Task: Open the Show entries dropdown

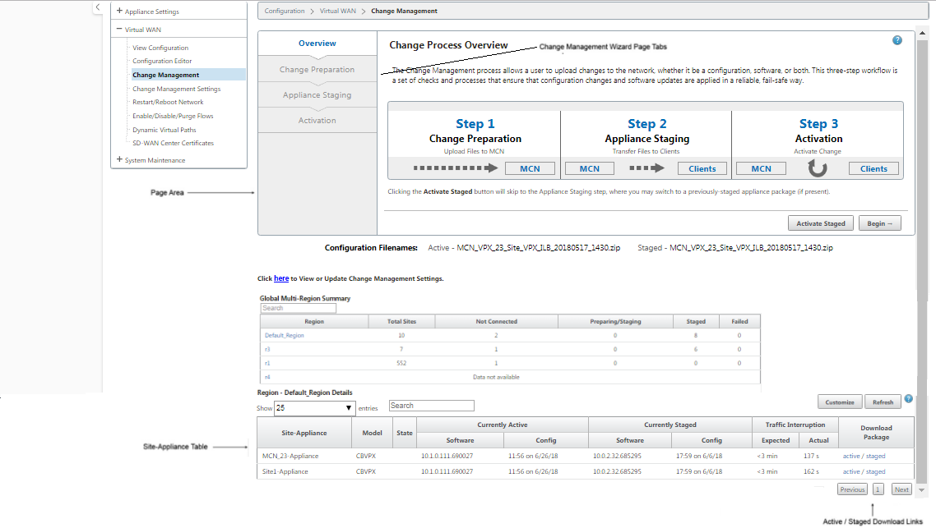Action: tap(314, 408)
